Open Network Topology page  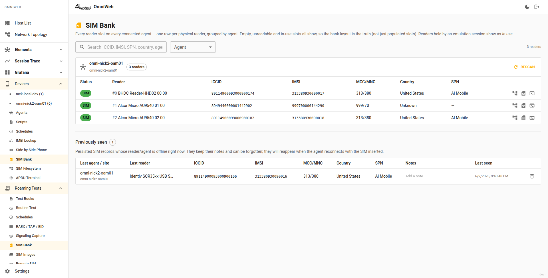click(x=34, y=35)
